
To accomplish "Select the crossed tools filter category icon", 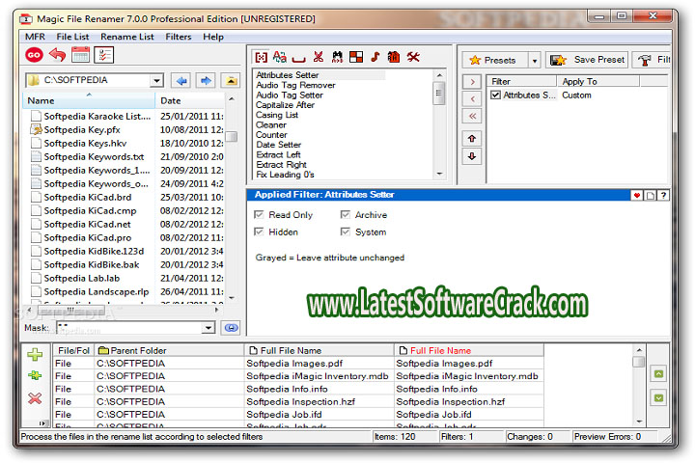I will (413, 57).
